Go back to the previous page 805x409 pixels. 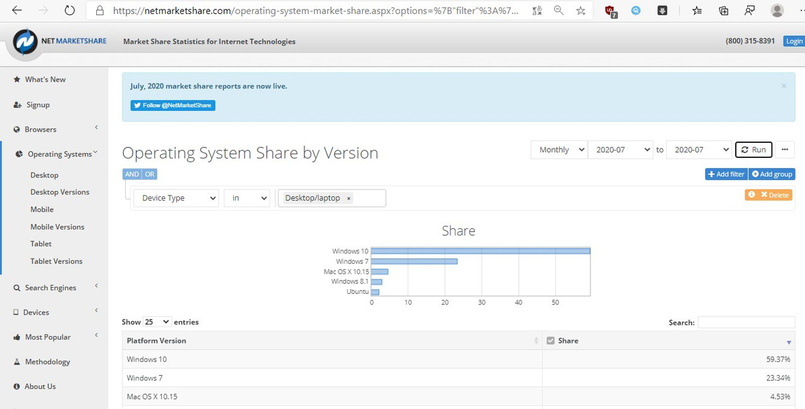tap(17, 11)
